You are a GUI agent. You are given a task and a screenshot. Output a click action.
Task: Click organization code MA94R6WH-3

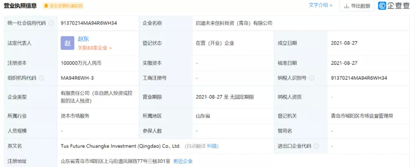(77, 78)
